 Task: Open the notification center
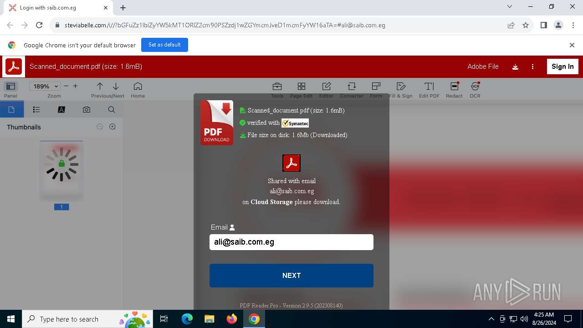click(568, 319)
